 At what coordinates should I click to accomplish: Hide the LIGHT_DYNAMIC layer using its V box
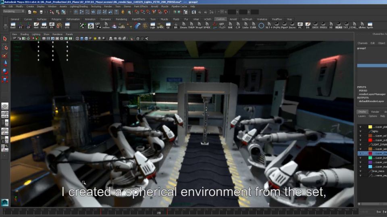pyautogui.click(x=360, y=144)
